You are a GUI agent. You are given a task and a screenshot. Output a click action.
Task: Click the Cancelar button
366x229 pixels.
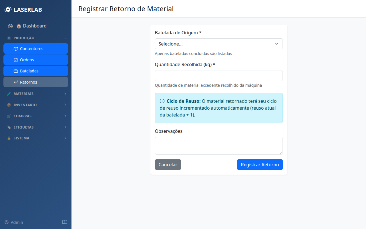tap(168, 165)
